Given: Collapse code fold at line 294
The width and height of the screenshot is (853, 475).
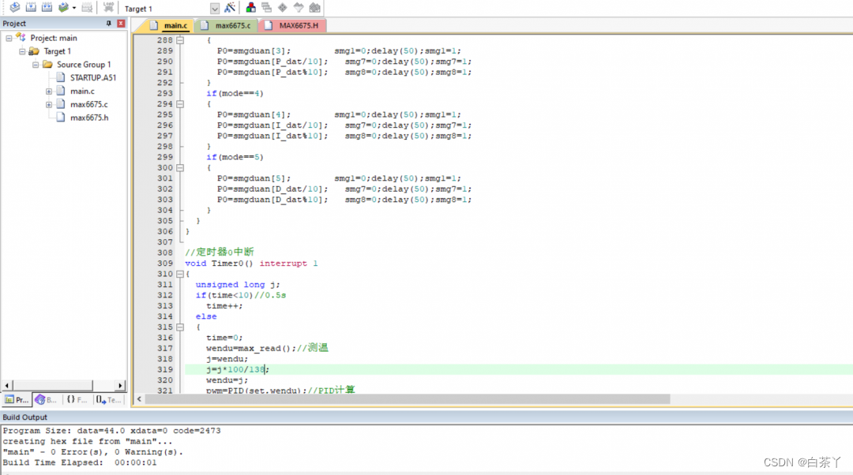Looking at the screenshot, I should (x=179, y=104).
